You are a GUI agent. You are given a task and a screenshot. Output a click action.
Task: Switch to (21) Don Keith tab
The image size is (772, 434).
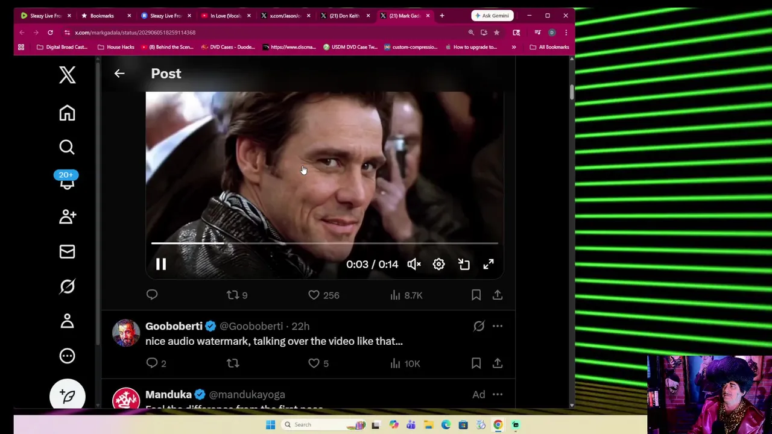pyautogui.click(x=345, y=16)
